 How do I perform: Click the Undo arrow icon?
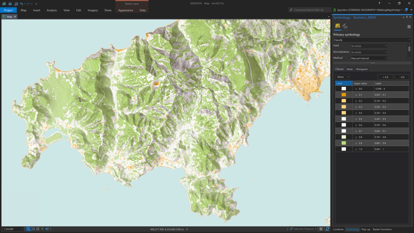tap(22, 3)
